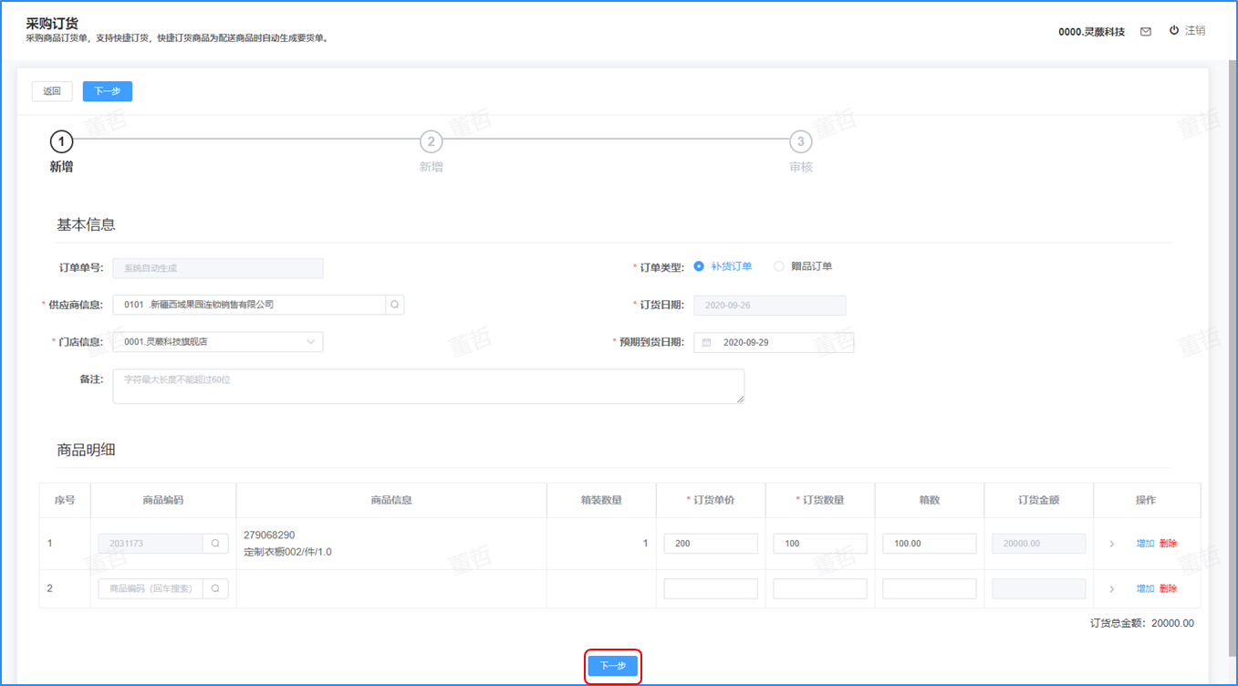Image resolution: width=1238 pixels, height=686 pixels.
Task: Click the 预期到货日期 date field
Action: (x=774, y=342)
